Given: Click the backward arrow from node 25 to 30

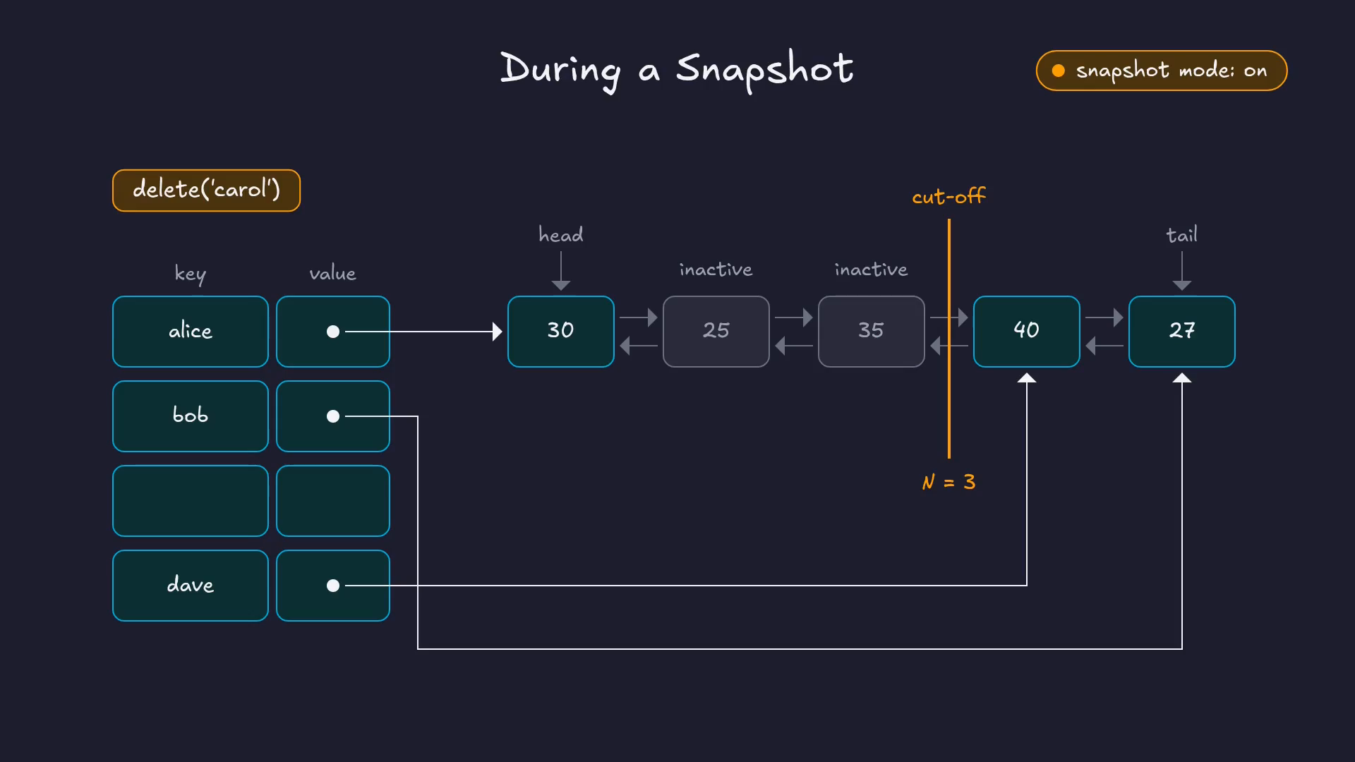Looking at the screenshot, I should coord(639,346).
